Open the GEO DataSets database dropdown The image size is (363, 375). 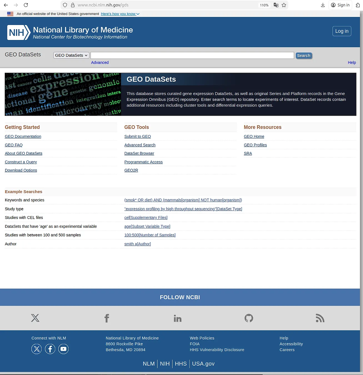71,55
